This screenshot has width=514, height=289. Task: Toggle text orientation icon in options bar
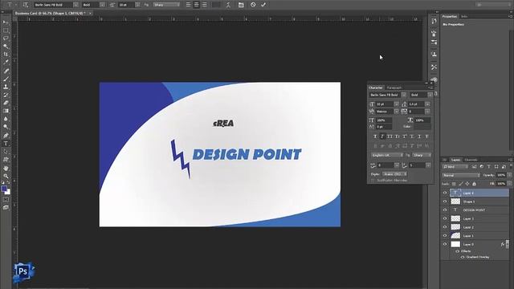coord(26,5)
